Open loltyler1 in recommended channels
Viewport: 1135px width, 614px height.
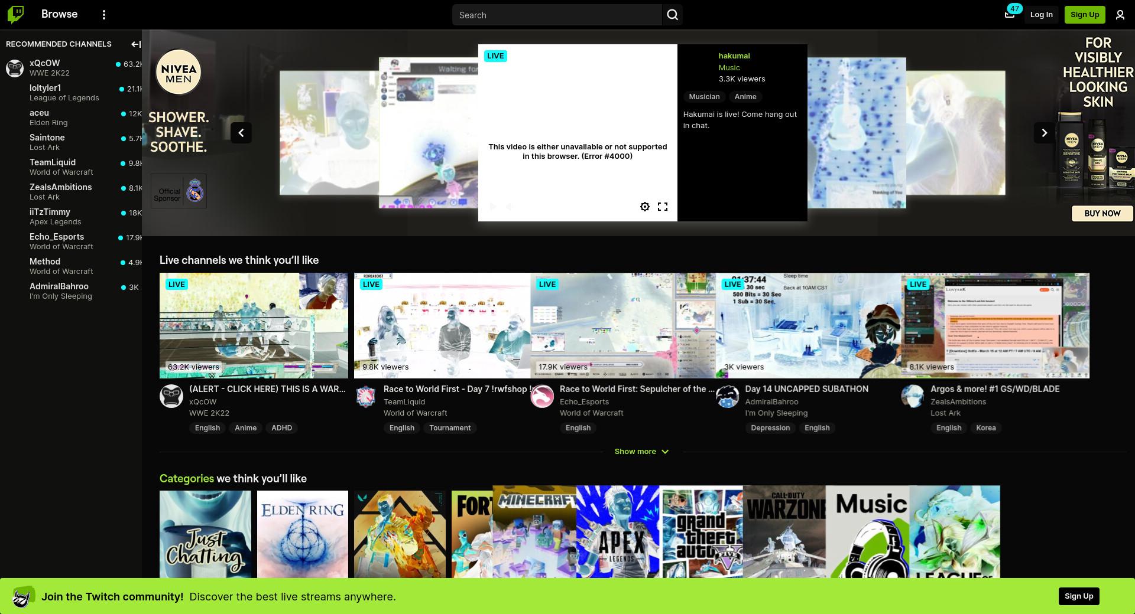(x=71, y=93)
